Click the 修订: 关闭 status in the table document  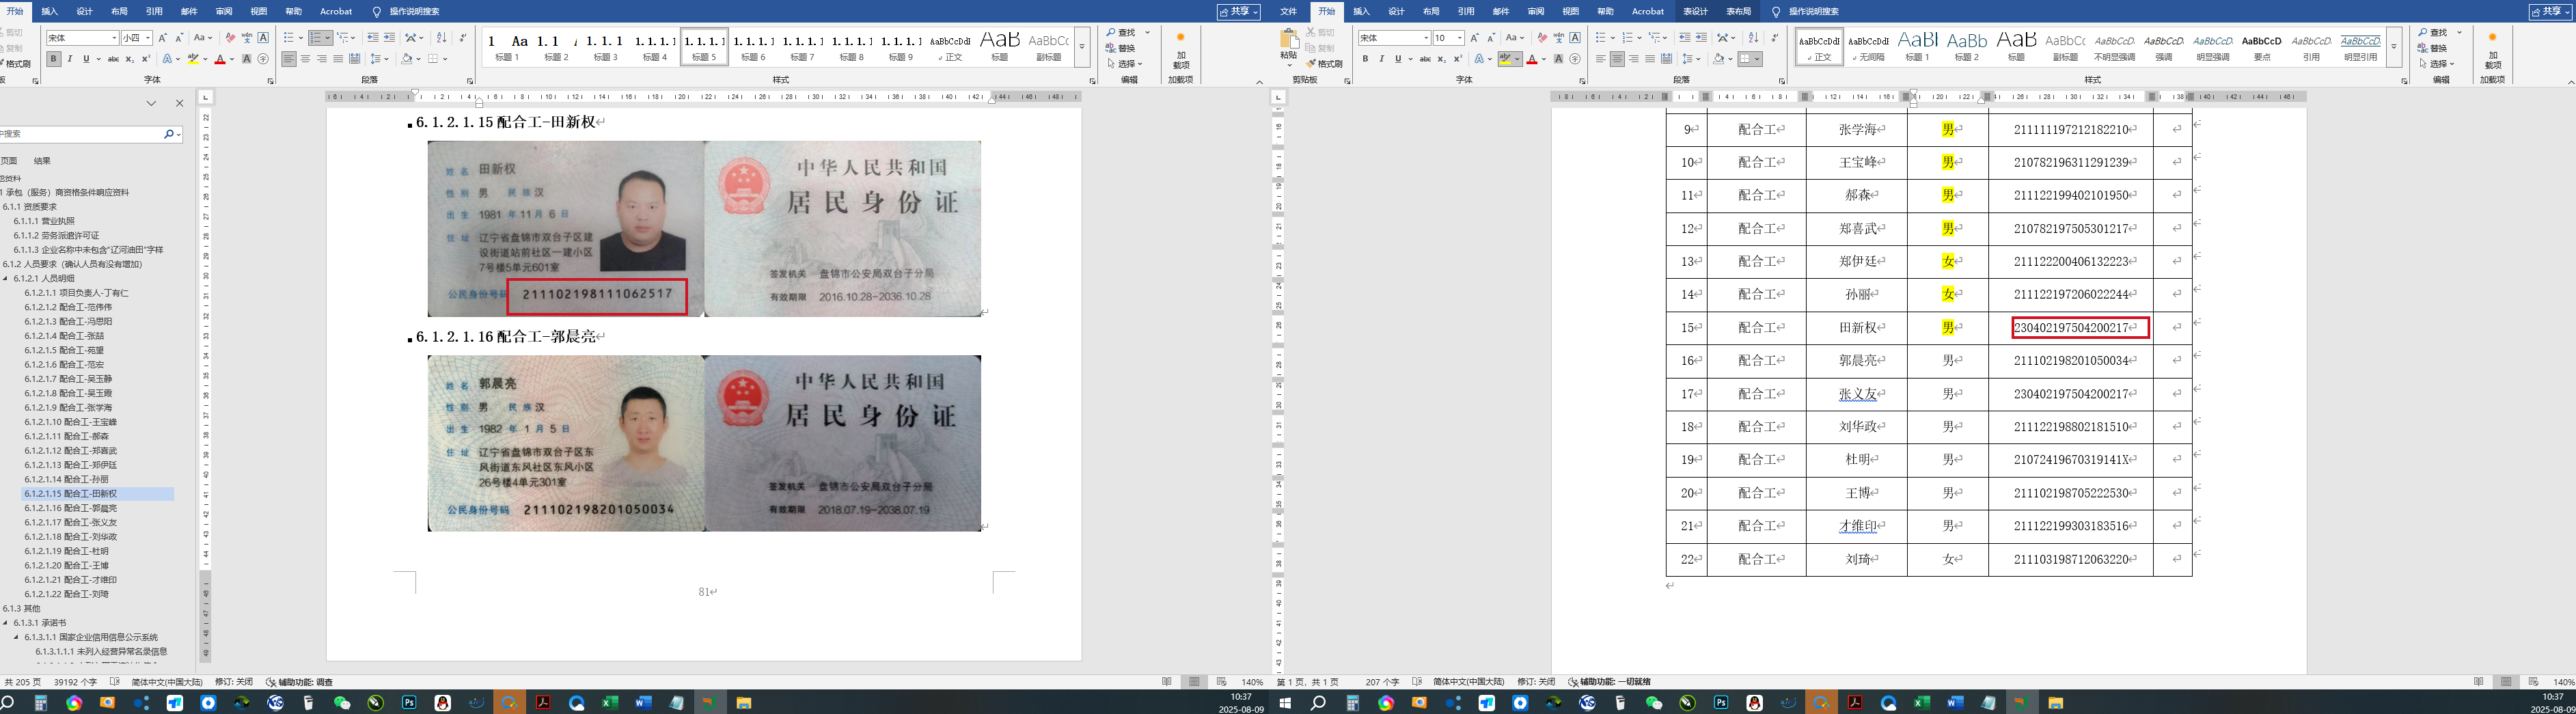pos(1536,682)
